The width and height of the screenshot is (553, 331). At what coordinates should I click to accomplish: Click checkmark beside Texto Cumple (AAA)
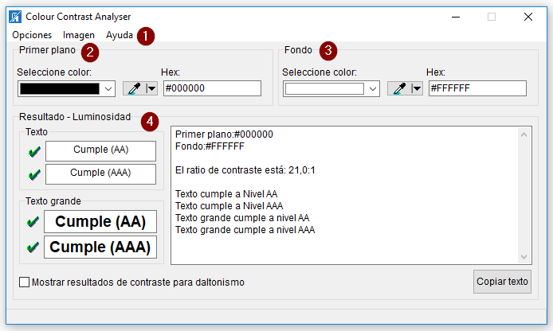click(x=34, y=174)
